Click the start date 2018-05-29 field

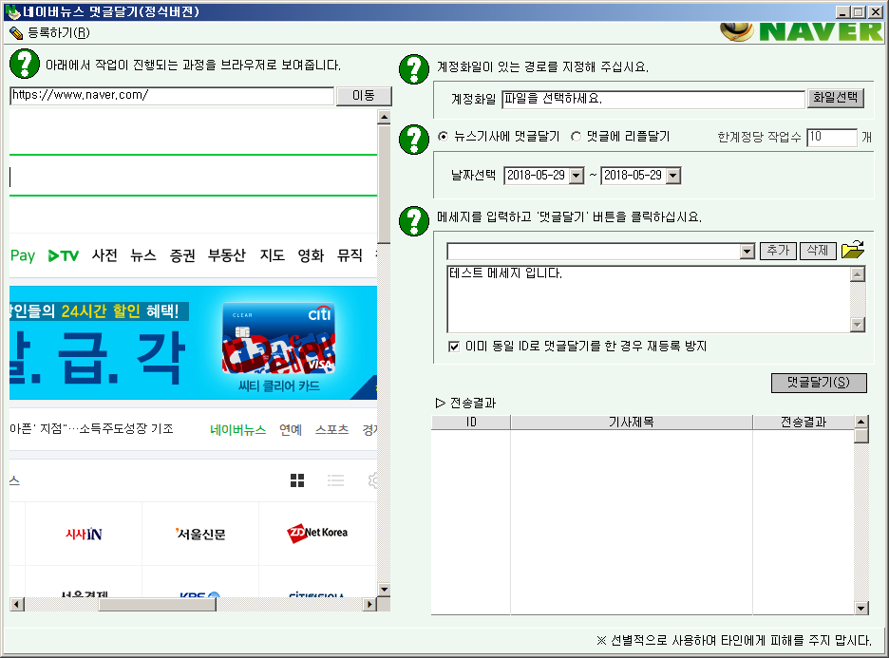[537, 176]
